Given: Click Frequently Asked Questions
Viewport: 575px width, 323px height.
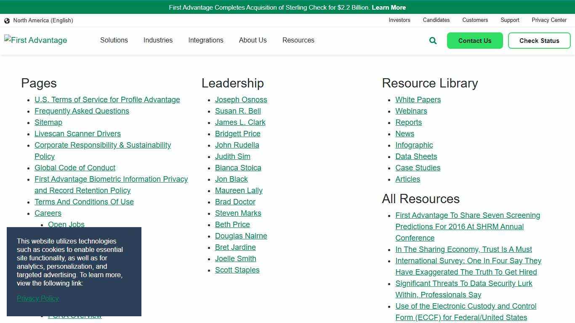Looking at the screenshot, I should 82,111.
